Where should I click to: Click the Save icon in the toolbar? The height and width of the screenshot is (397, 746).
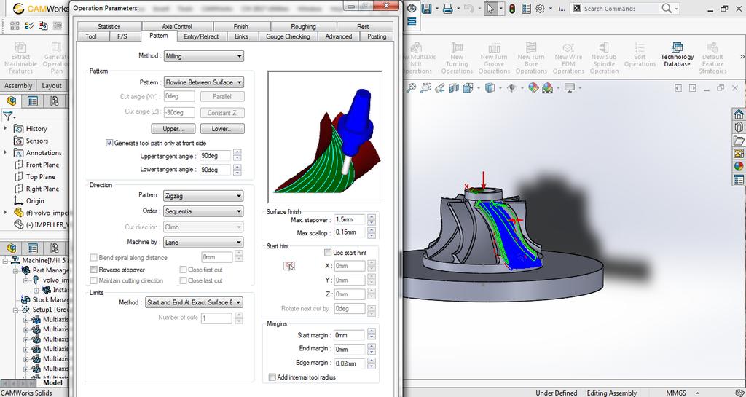[x=426, y=9]
